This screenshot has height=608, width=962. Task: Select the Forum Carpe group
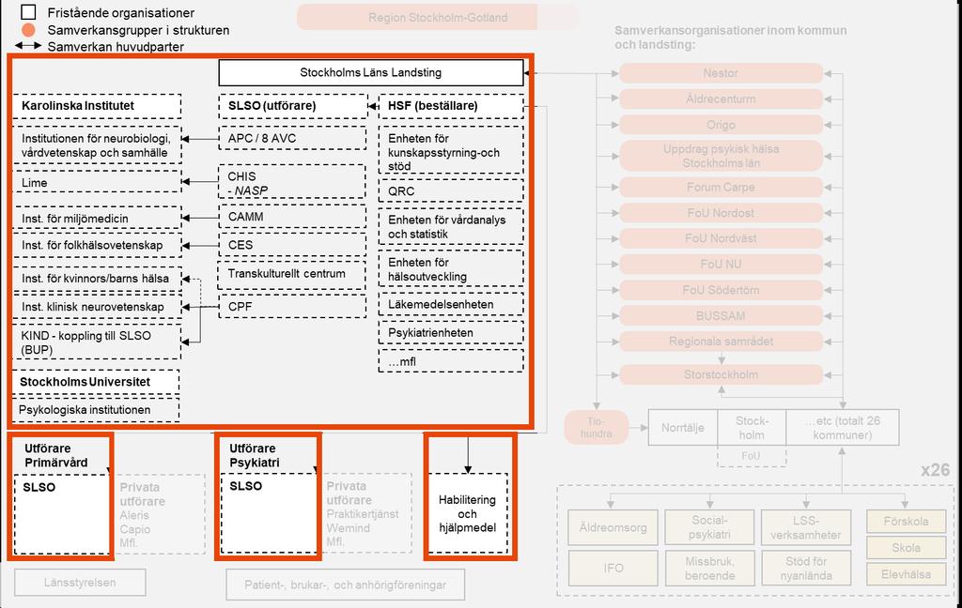coord(721,187)
